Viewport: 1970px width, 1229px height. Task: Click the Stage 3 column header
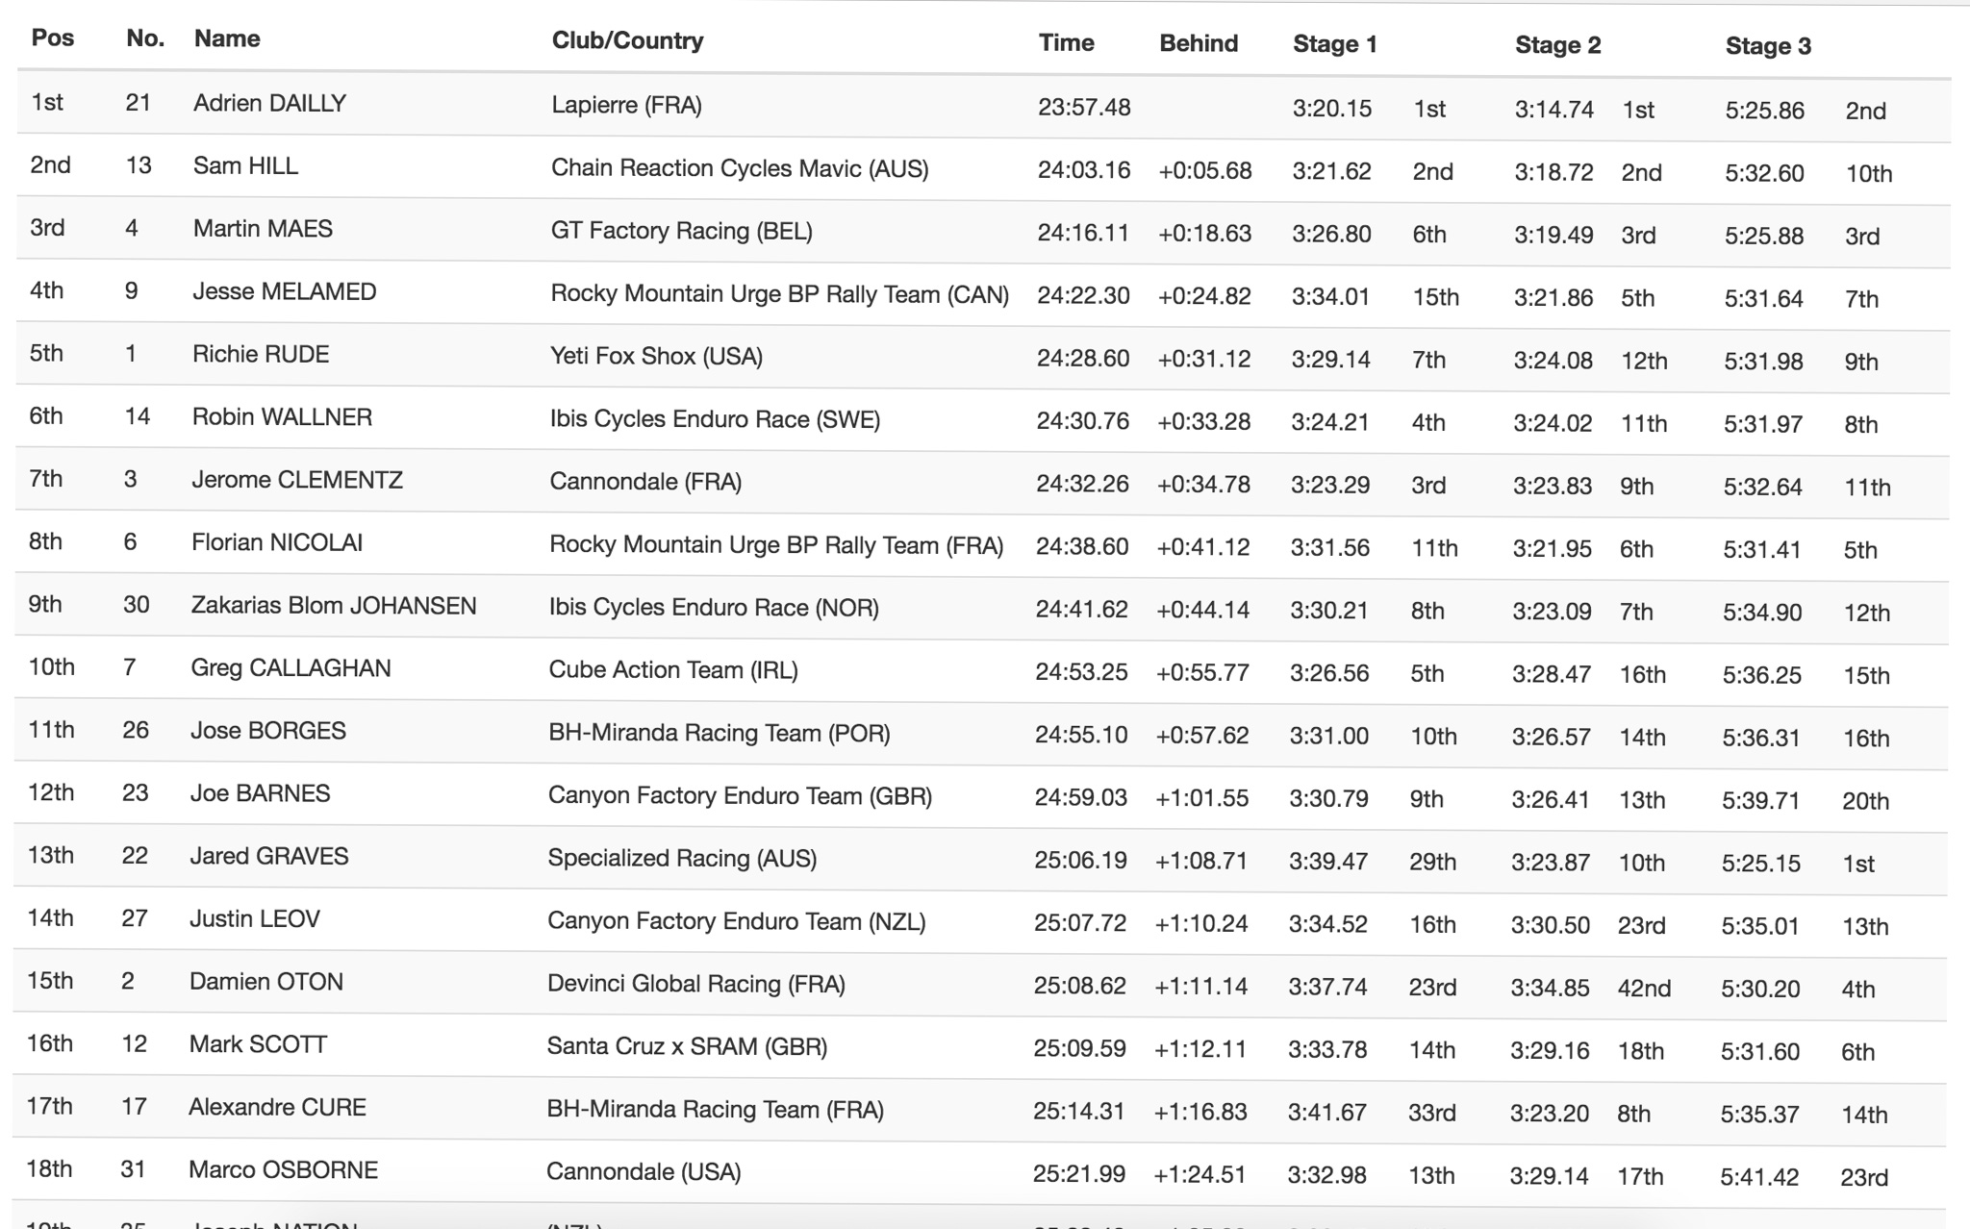pos(1767,46)
